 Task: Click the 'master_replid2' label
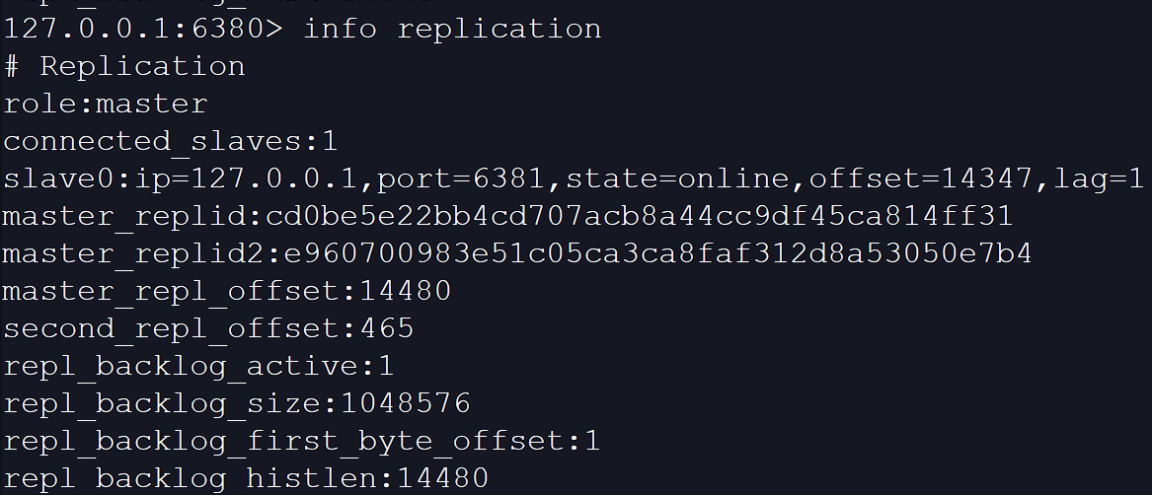[x=133, y=253]
